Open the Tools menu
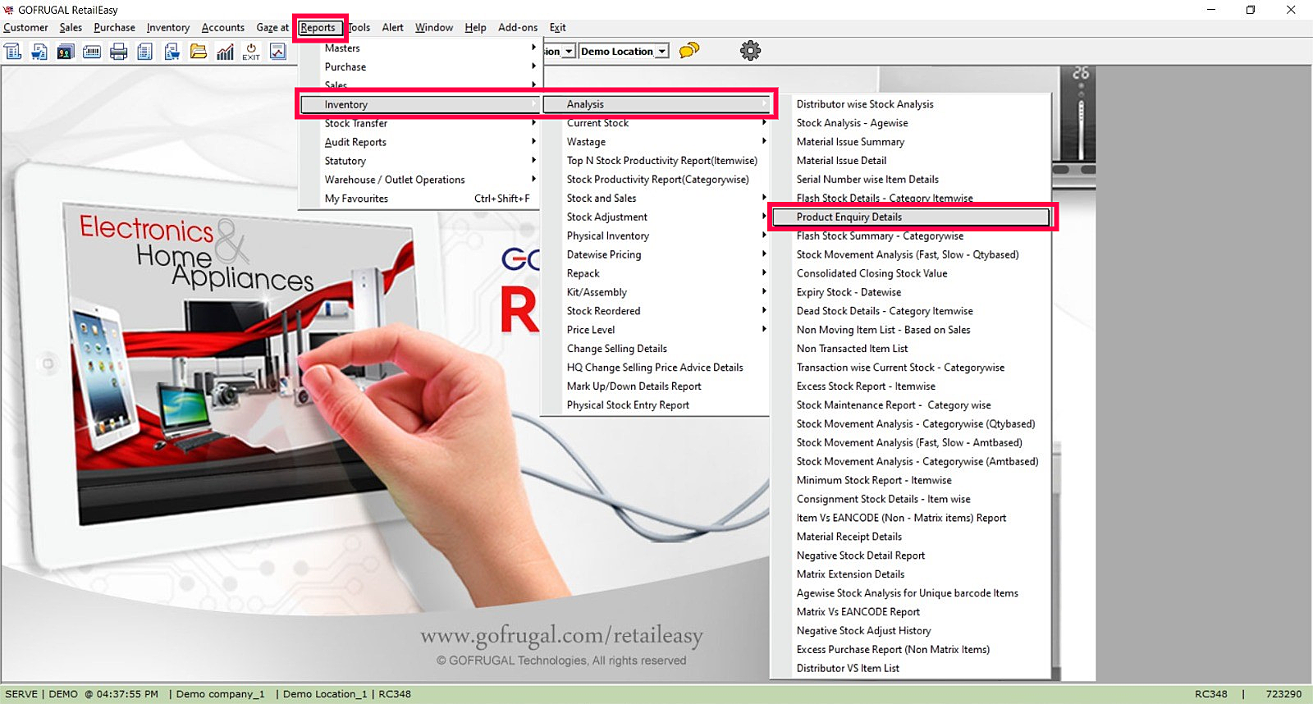The height and width of the screenshot is (704, 1313). point(359,28)
